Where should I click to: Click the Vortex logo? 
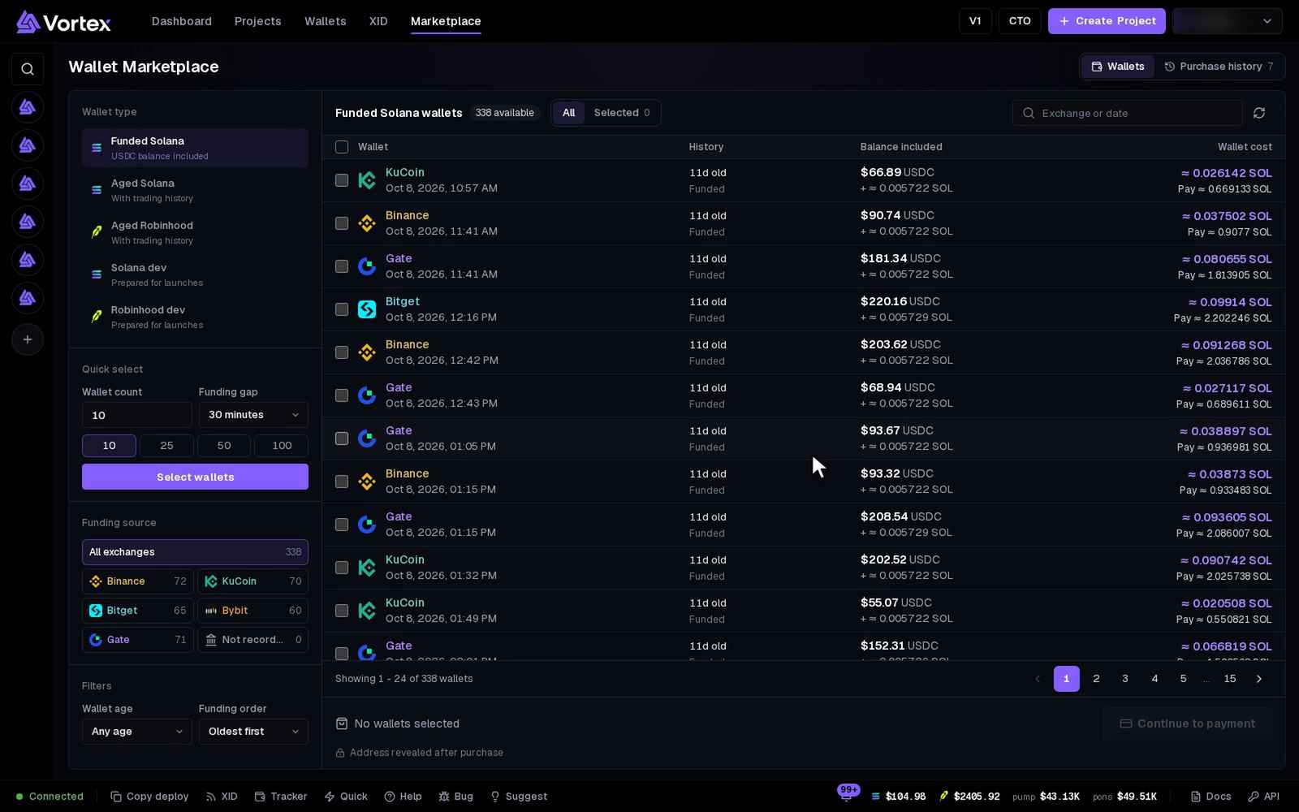63,22
